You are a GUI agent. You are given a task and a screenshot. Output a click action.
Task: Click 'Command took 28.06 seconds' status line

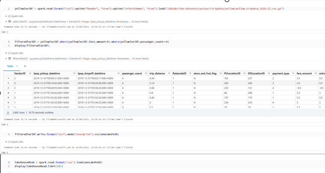(68, 147)
